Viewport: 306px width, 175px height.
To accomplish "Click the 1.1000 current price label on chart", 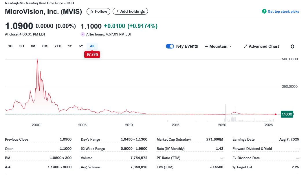I will tap(287, 114).
